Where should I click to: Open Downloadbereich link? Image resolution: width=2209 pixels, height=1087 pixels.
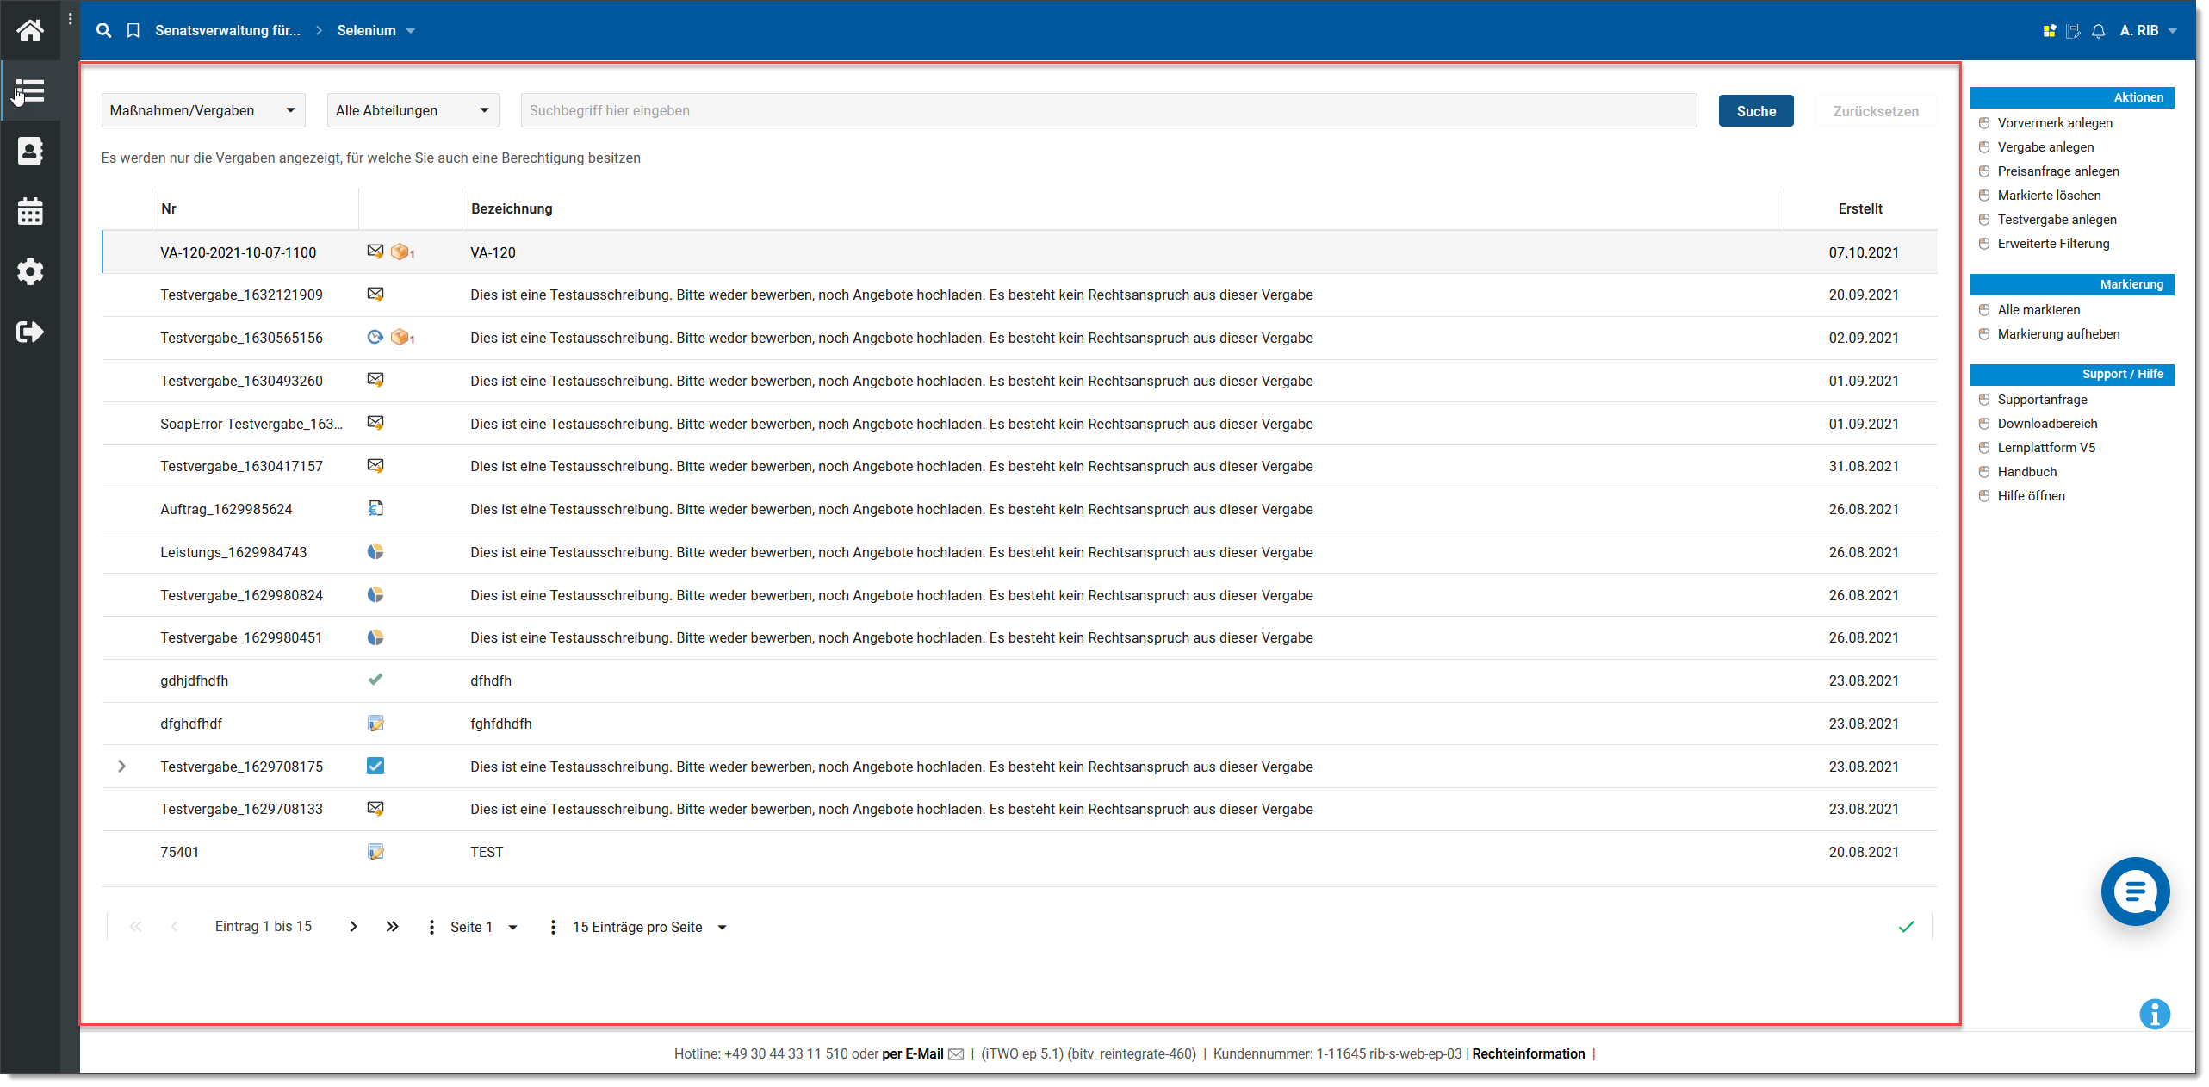click(x=2046, y=424)
